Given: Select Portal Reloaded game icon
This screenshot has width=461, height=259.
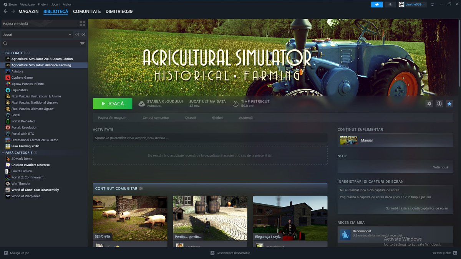Looking at the screenshot, I should click(x=8, y=121).
